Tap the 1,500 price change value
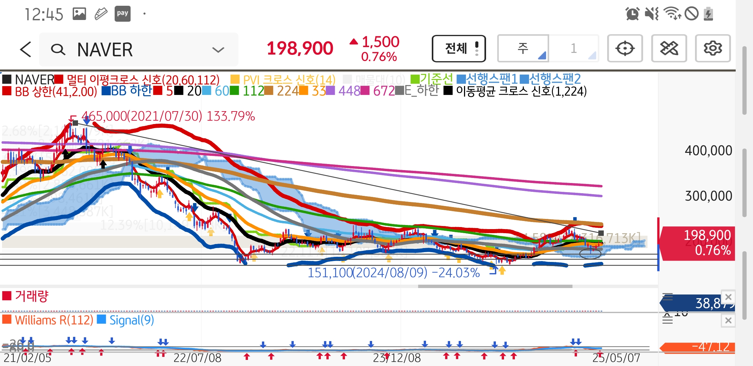 (x=380, y=42)
